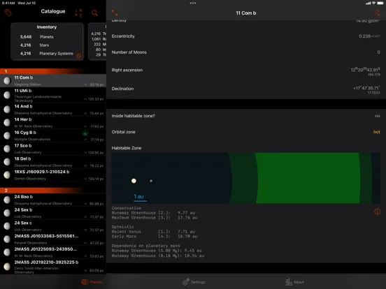Tap the partially visible second inventory card
The width and height of the screenshot is (386, 289).
pos(97,41)
